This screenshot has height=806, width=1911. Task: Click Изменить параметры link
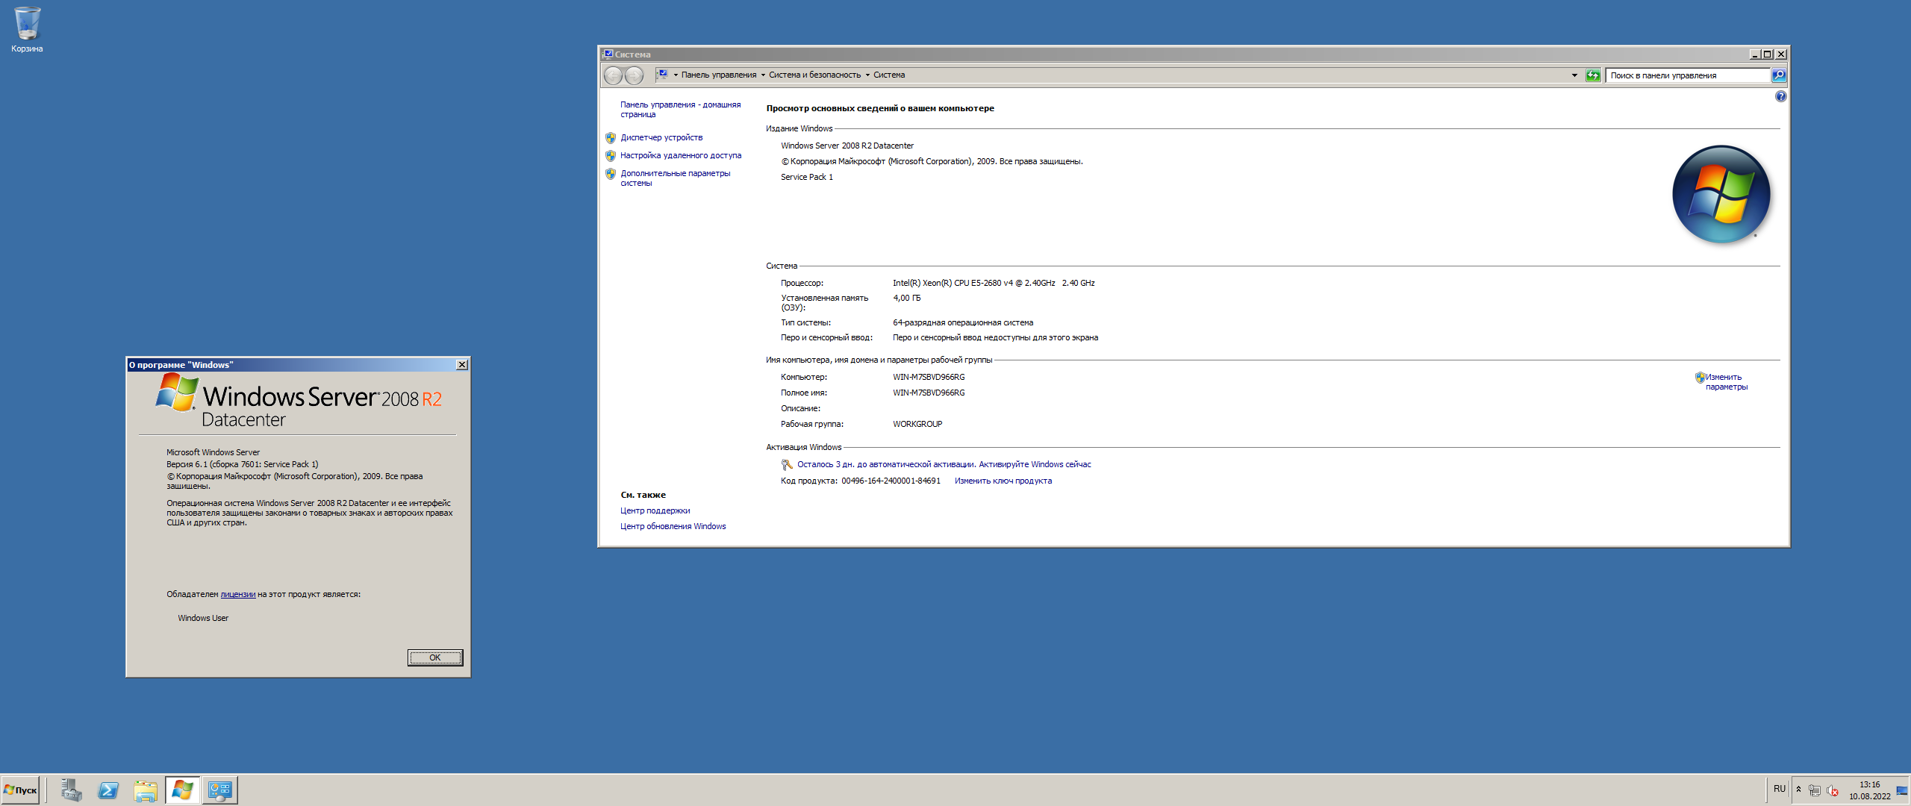point(1727,382)
